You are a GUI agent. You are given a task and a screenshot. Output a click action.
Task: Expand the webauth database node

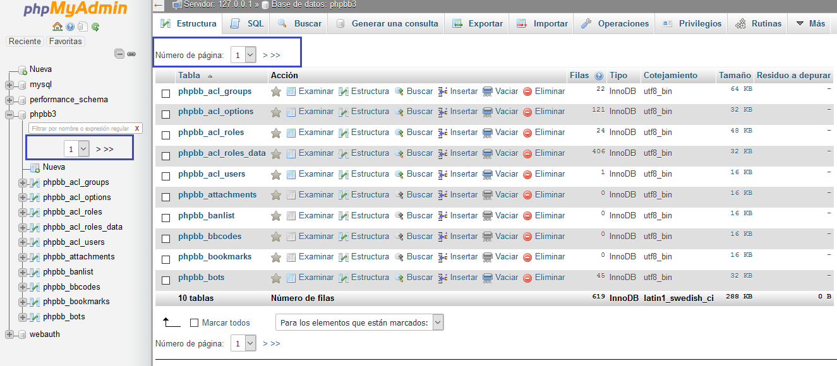coord(9,334)
